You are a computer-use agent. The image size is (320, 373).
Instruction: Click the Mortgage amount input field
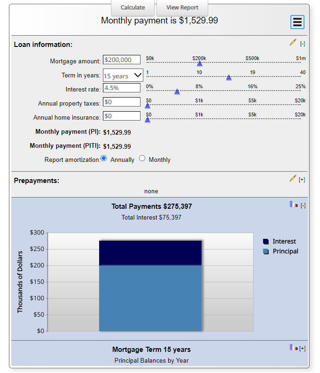tap(122, 60)
